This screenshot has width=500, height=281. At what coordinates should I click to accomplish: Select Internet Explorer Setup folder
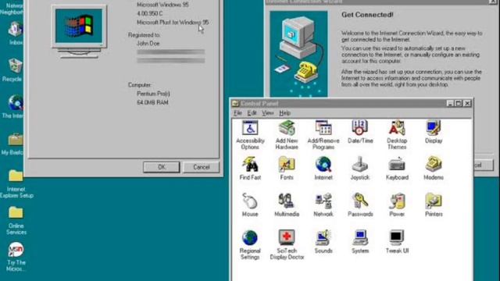pos(16,184)
